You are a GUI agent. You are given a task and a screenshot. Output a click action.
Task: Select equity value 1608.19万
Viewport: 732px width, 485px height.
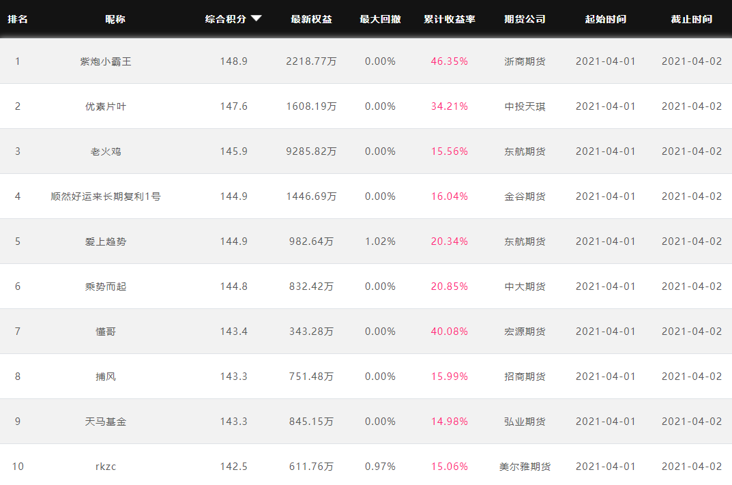[311, 106]
